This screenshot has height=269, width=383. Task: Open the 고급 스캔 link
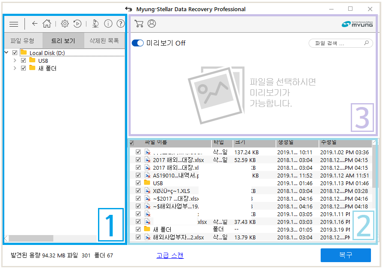[170, 255]
